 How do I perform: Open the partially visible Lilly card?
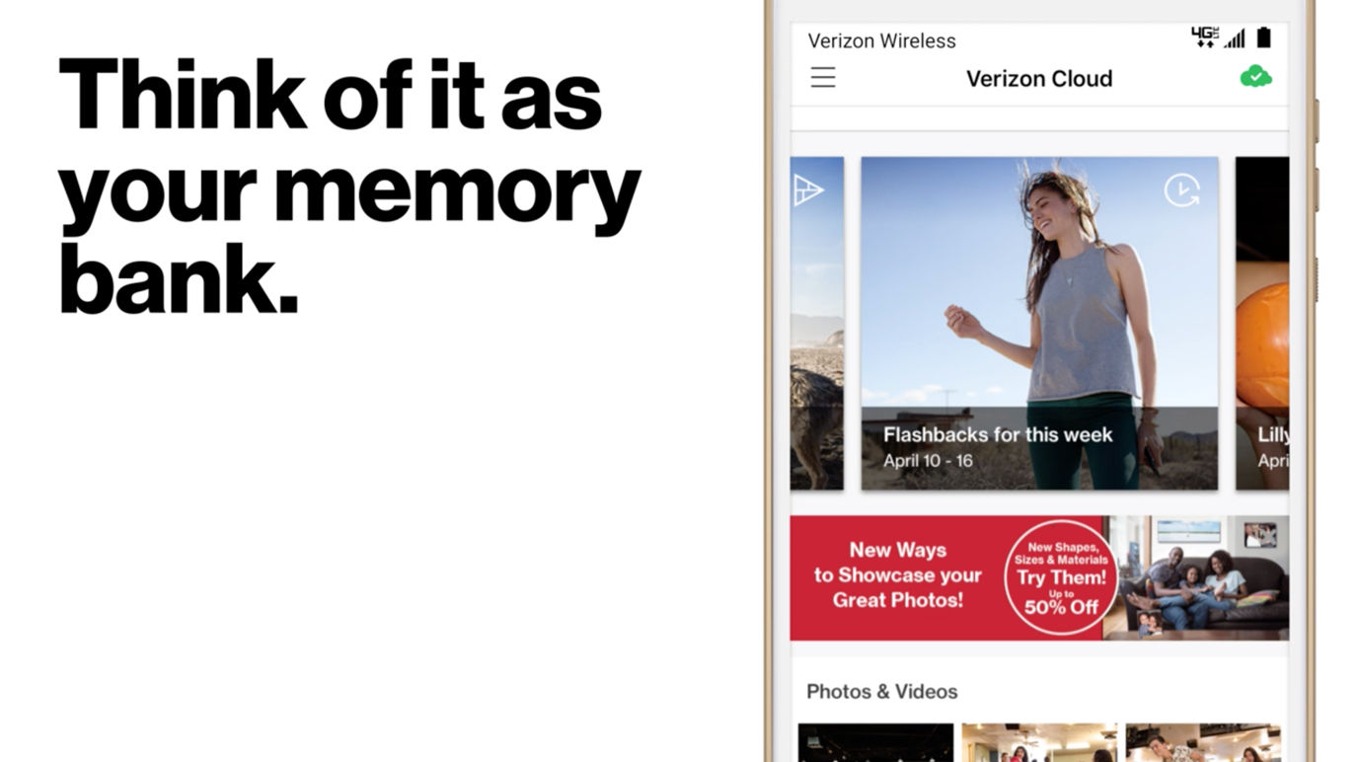[1262, 324]
